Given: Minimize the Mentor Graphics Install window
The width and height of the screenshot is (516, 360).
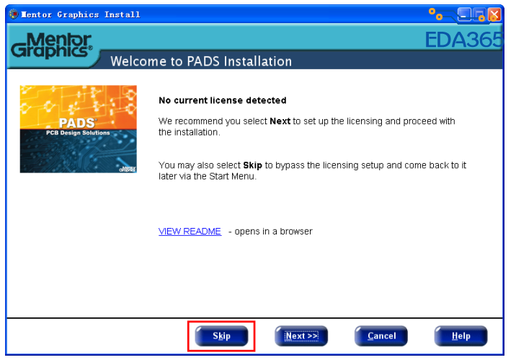Looking at the screenshot, I should (464, 14).
